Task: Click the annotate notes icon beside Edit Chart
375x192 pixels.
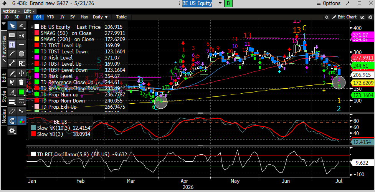Action: pyautogui.click(x=363, y=17)
